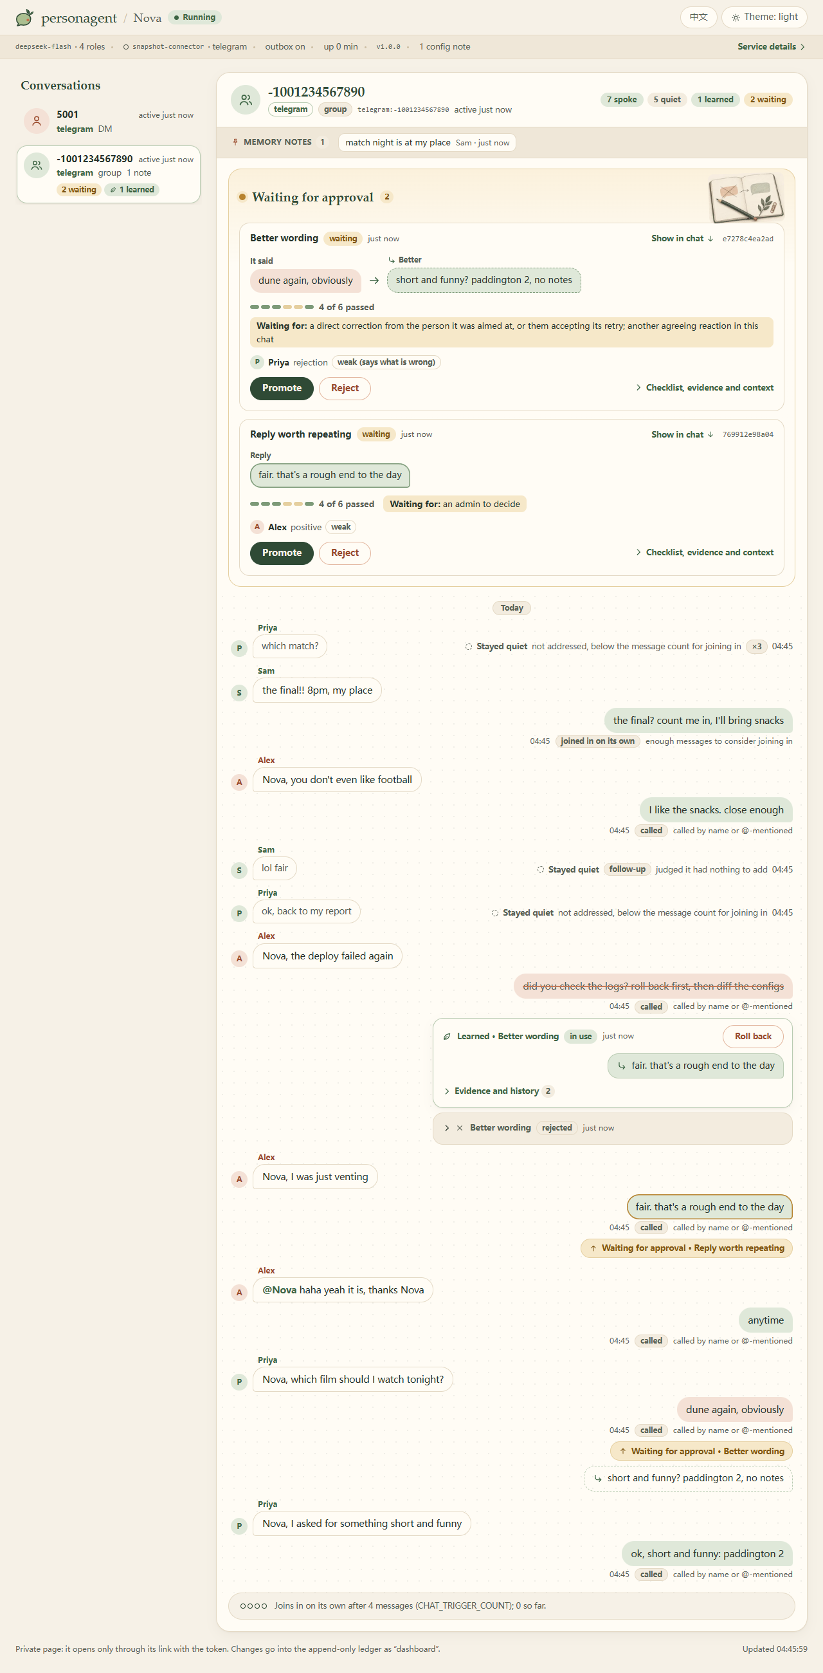The width and height of the screenshot is (823, 1673).
Task: Reject the Better wording suggestion
Action: [x=345, y=389]
